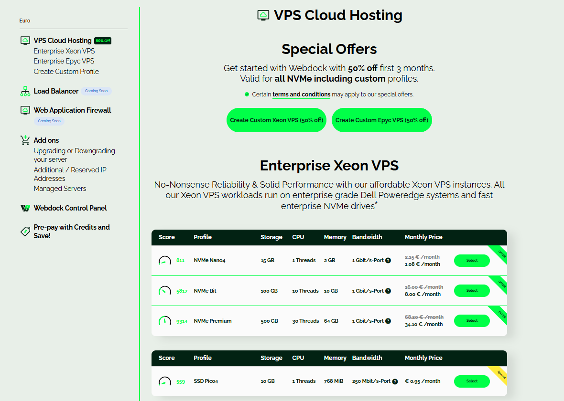This screenshot has width=564, height=401.
Task: Click bandwidth help icon in SSD Pico4 row
Action: click(395, 381)
